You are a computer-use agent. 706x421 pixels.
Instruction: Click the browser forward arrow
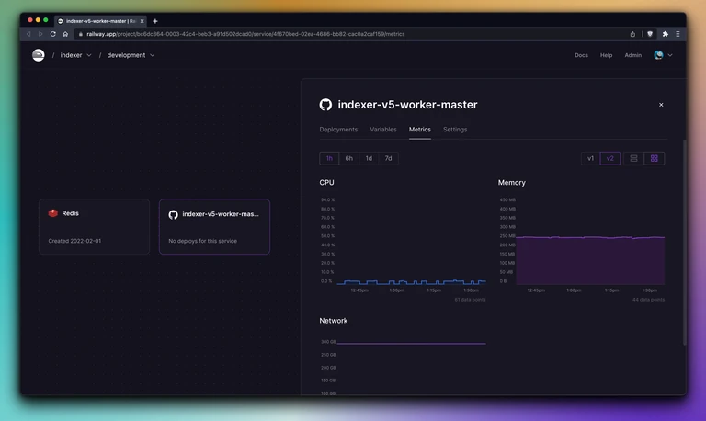[40, 34]
